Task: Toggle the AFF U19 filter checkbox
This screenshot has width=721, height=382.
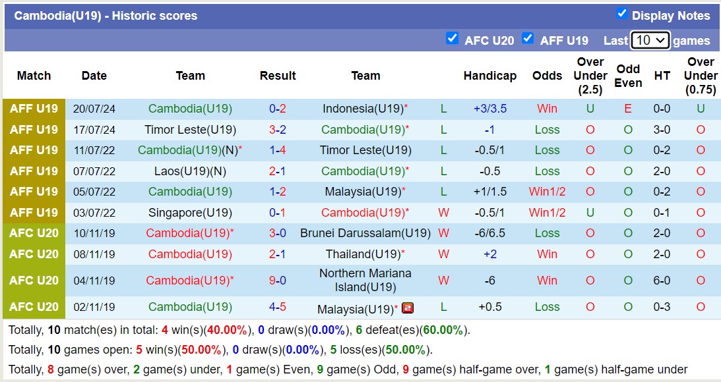Action: [x=528, y=38]
